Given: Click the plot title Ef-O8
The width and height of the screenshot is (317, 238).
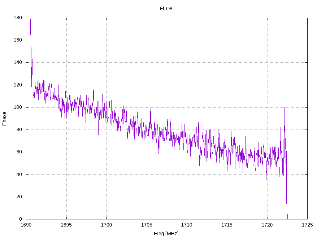Looking at the screenshot, I should [x=166, y=8].
